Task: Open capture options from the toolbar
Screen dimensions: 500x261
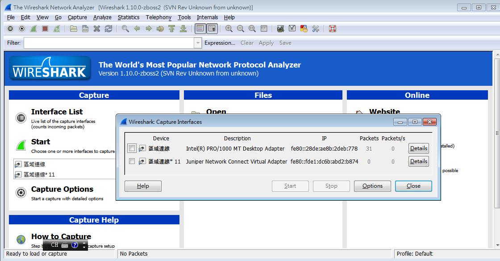Action: (x=22, y=29)
